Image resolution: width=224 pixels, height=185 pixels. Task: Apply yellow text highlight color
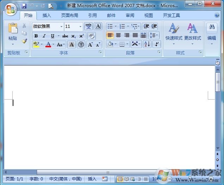36,44
